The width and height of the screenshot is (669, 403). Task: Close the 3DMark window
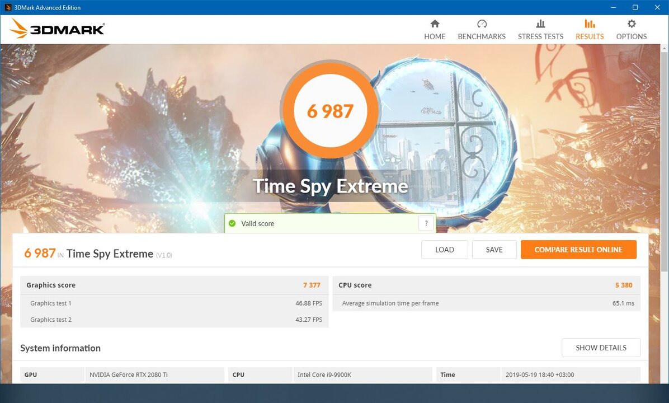657,7
